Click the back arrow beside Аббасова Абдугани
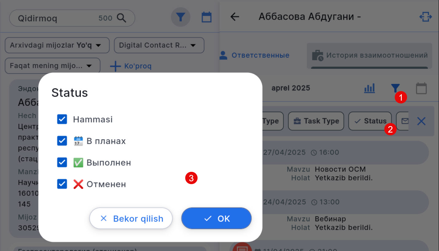This screenshot has height=251, width=439. pos(234,17)
